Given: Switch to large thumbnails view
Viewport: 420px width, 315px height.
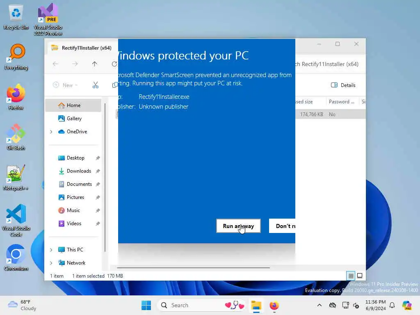Looking at the screenshot, I should (x=360, y=275).
